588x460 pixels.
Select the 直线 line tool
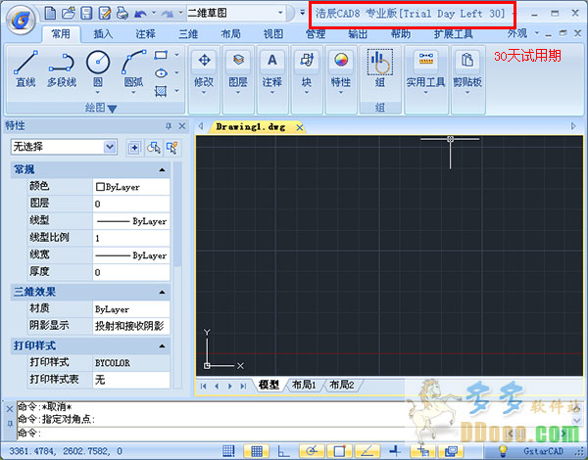click(x=25, y=69)
